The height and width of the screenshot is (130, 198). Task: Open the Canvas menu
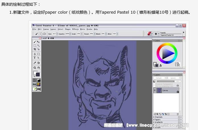pyautogui.click(x=46, y=29)
